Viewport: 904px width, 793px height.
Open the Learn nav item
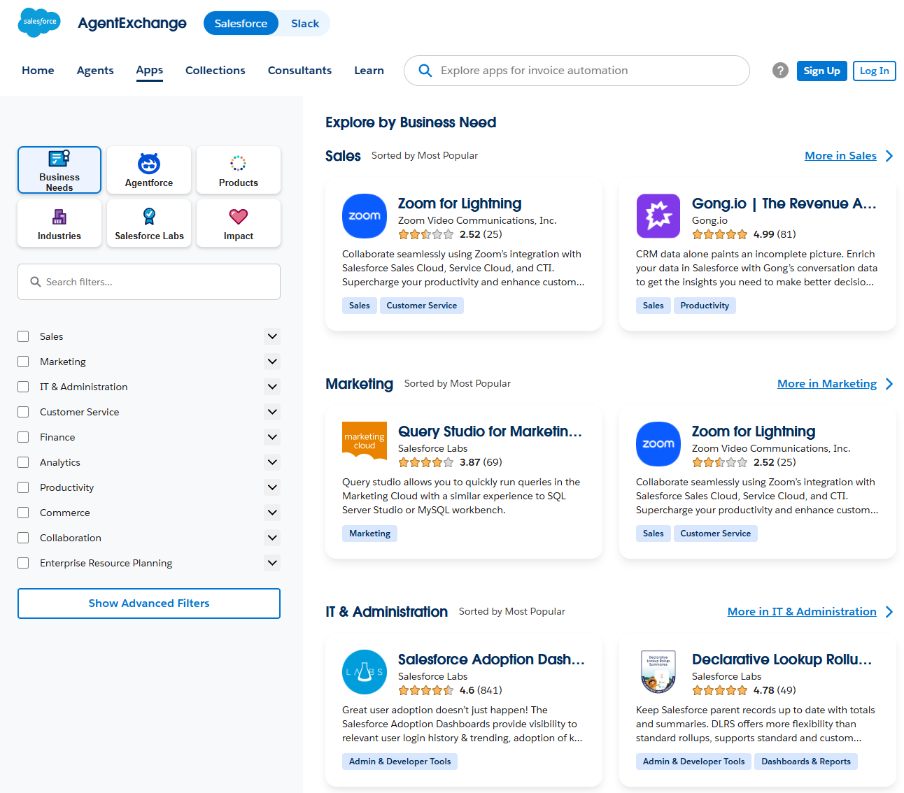point(369,71)
